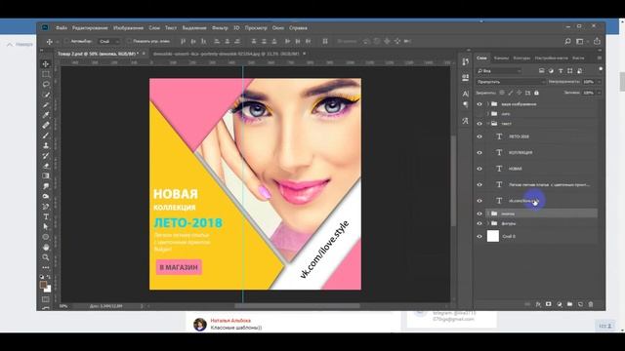This screenshot has height=351, width=625.
Task: Expand the лого group
Action: click(488, 114)
